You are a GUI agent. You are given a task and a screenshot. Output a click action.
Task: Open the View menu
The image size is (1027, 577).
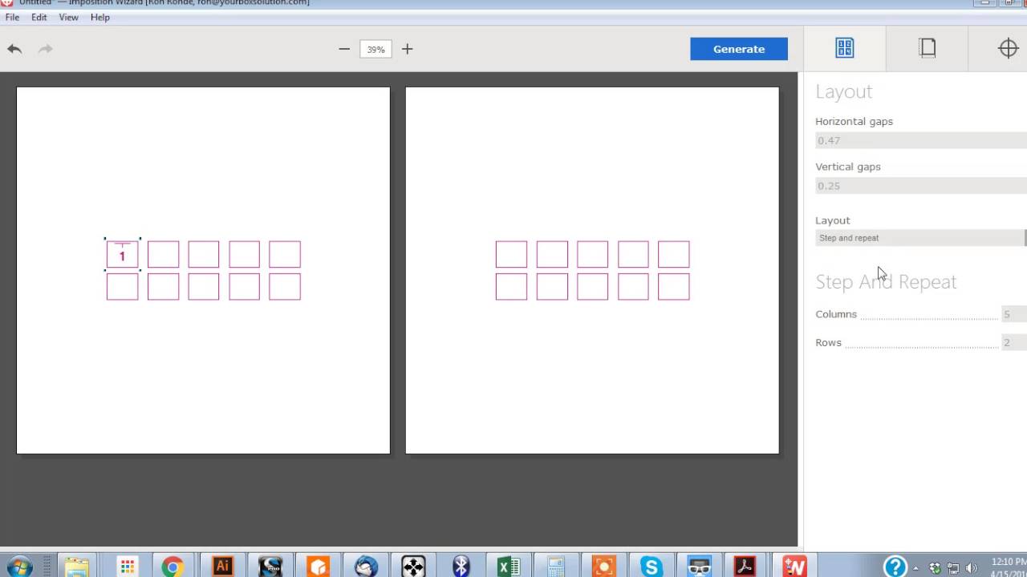(x=69, y=17)
